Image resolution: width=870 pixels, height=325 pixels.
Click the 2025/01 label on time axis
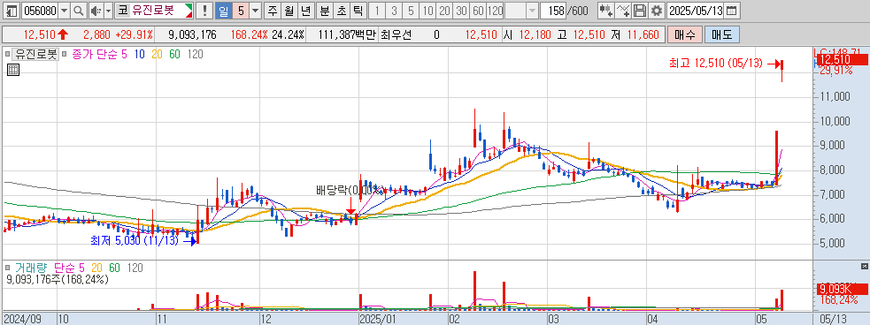[x=378, y=320]
